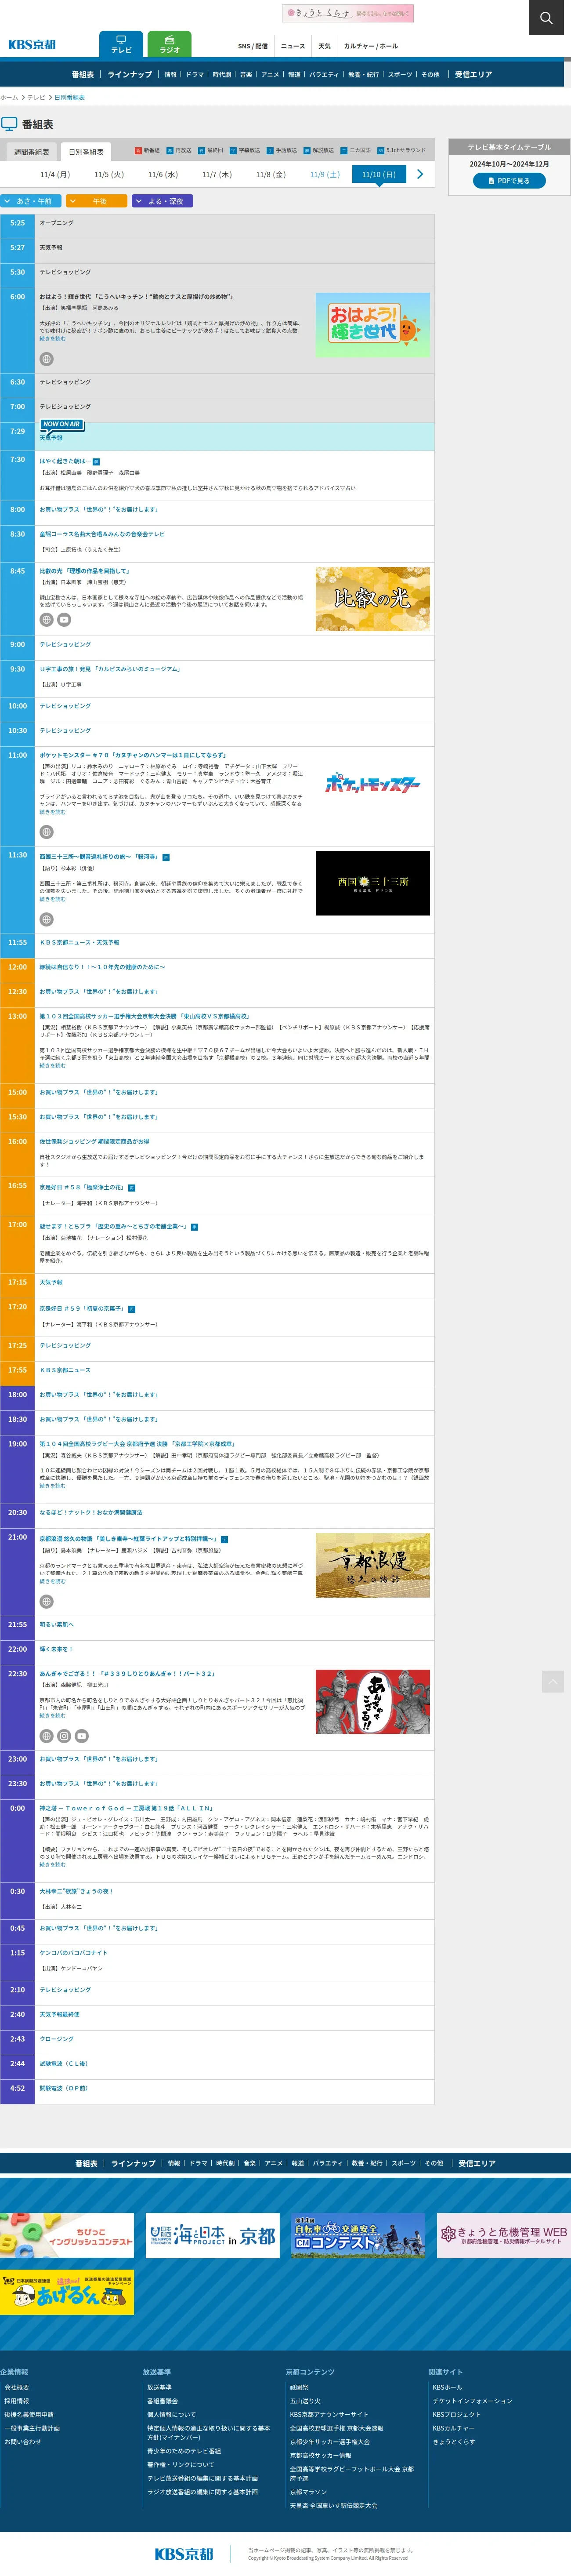
Task: Click きょうとくらす top banner
Action: (x=348, y=13)
